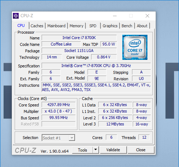Click the Ext. Family value field
The height and width of the screenshot is (167, 179).
point(51,78)
